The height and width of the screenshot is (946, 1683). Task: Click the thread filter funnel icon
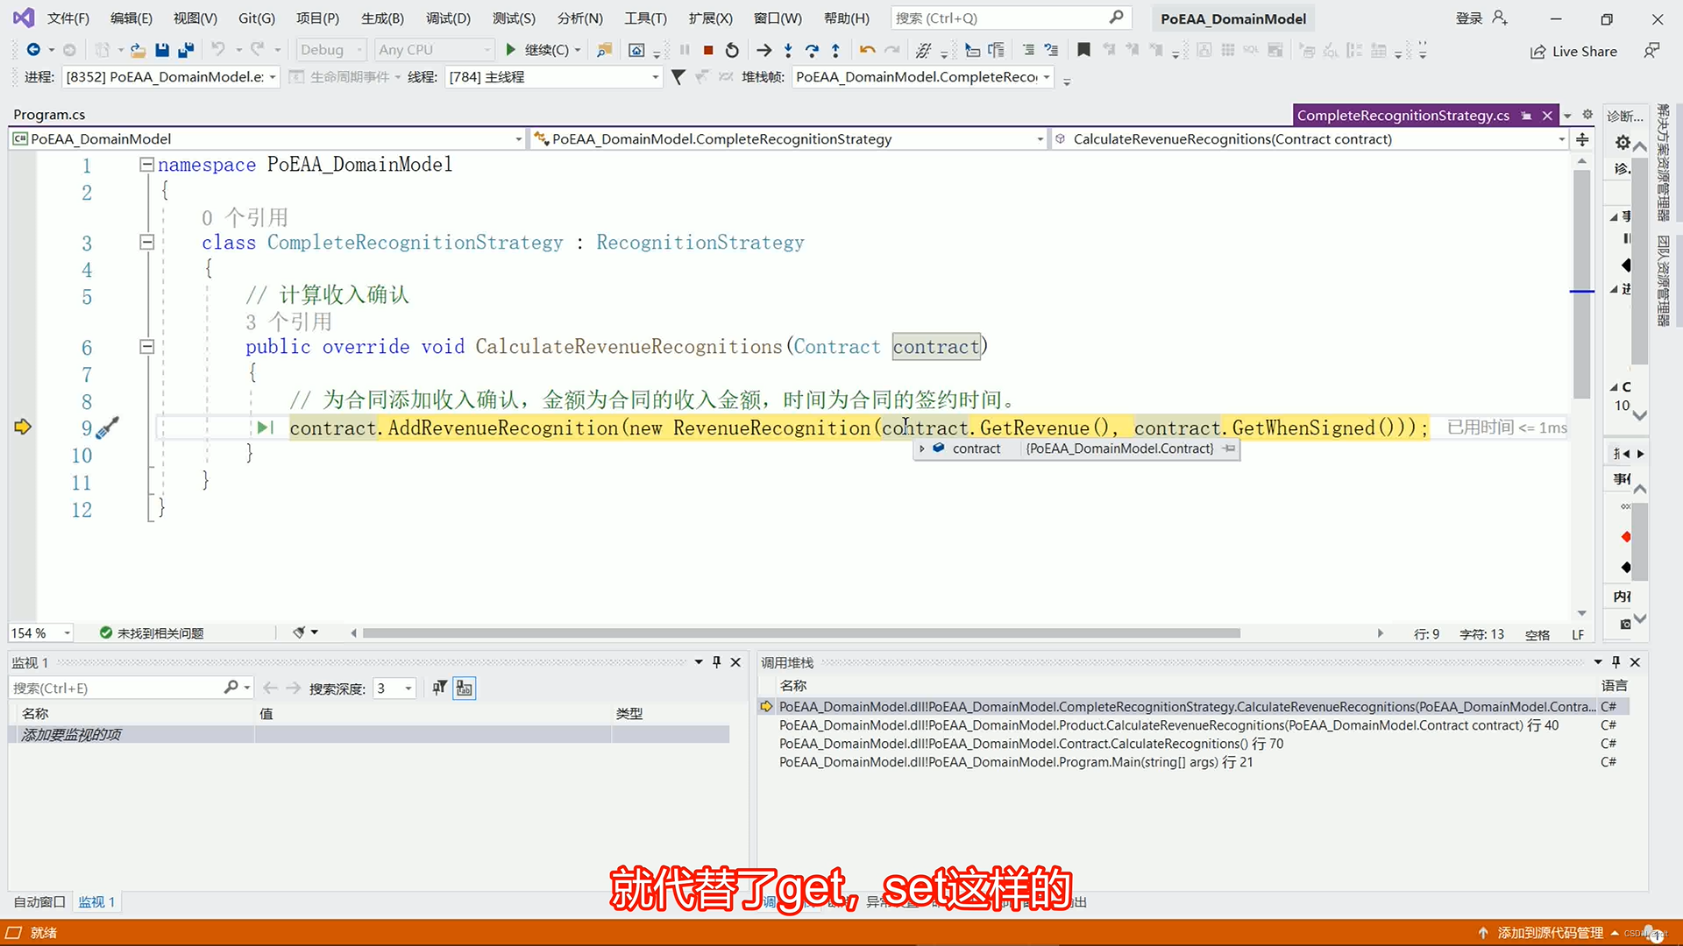(x=678, y=77)
